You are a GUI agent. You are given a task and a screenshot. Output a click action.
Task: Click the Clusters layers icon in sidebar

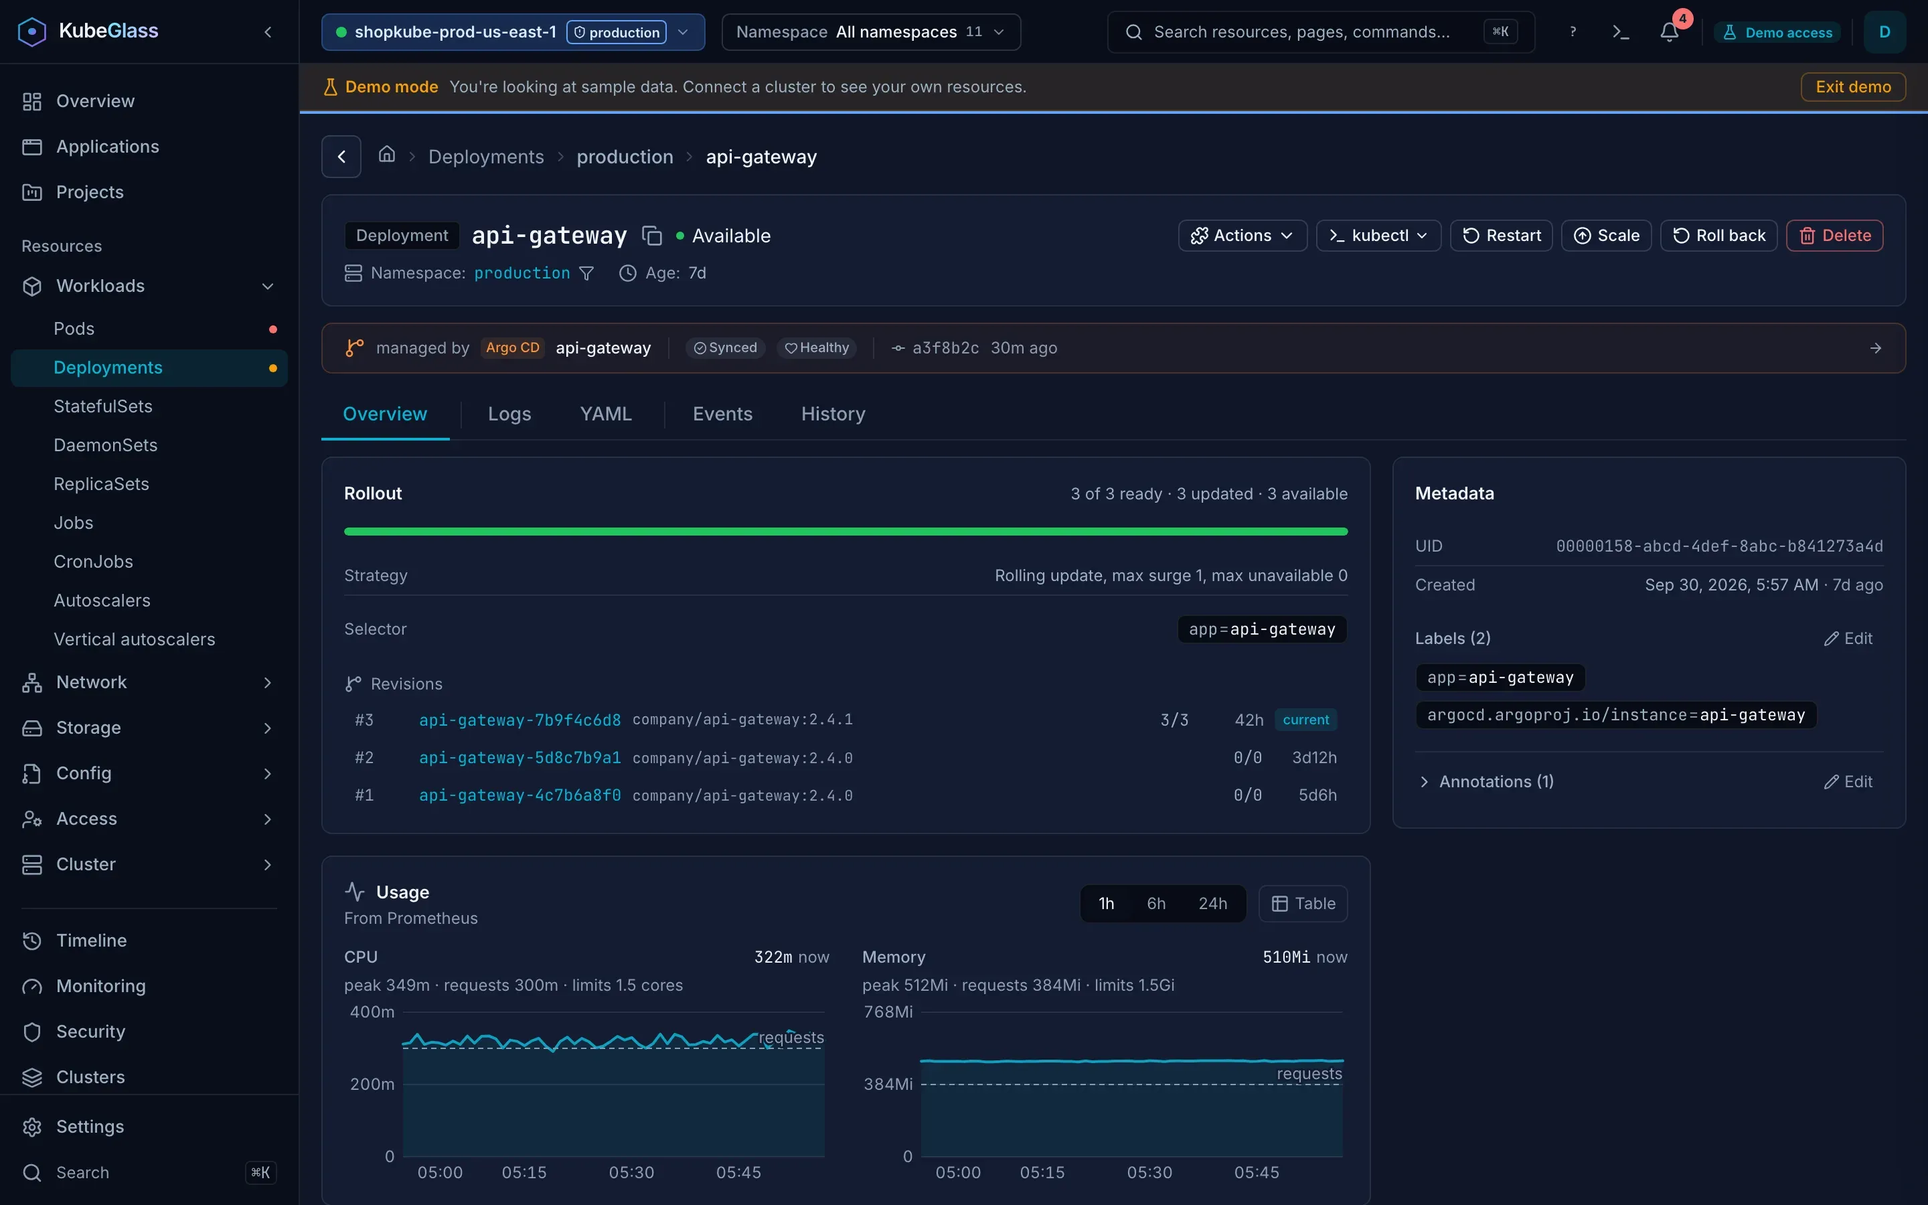point(32,1076)
